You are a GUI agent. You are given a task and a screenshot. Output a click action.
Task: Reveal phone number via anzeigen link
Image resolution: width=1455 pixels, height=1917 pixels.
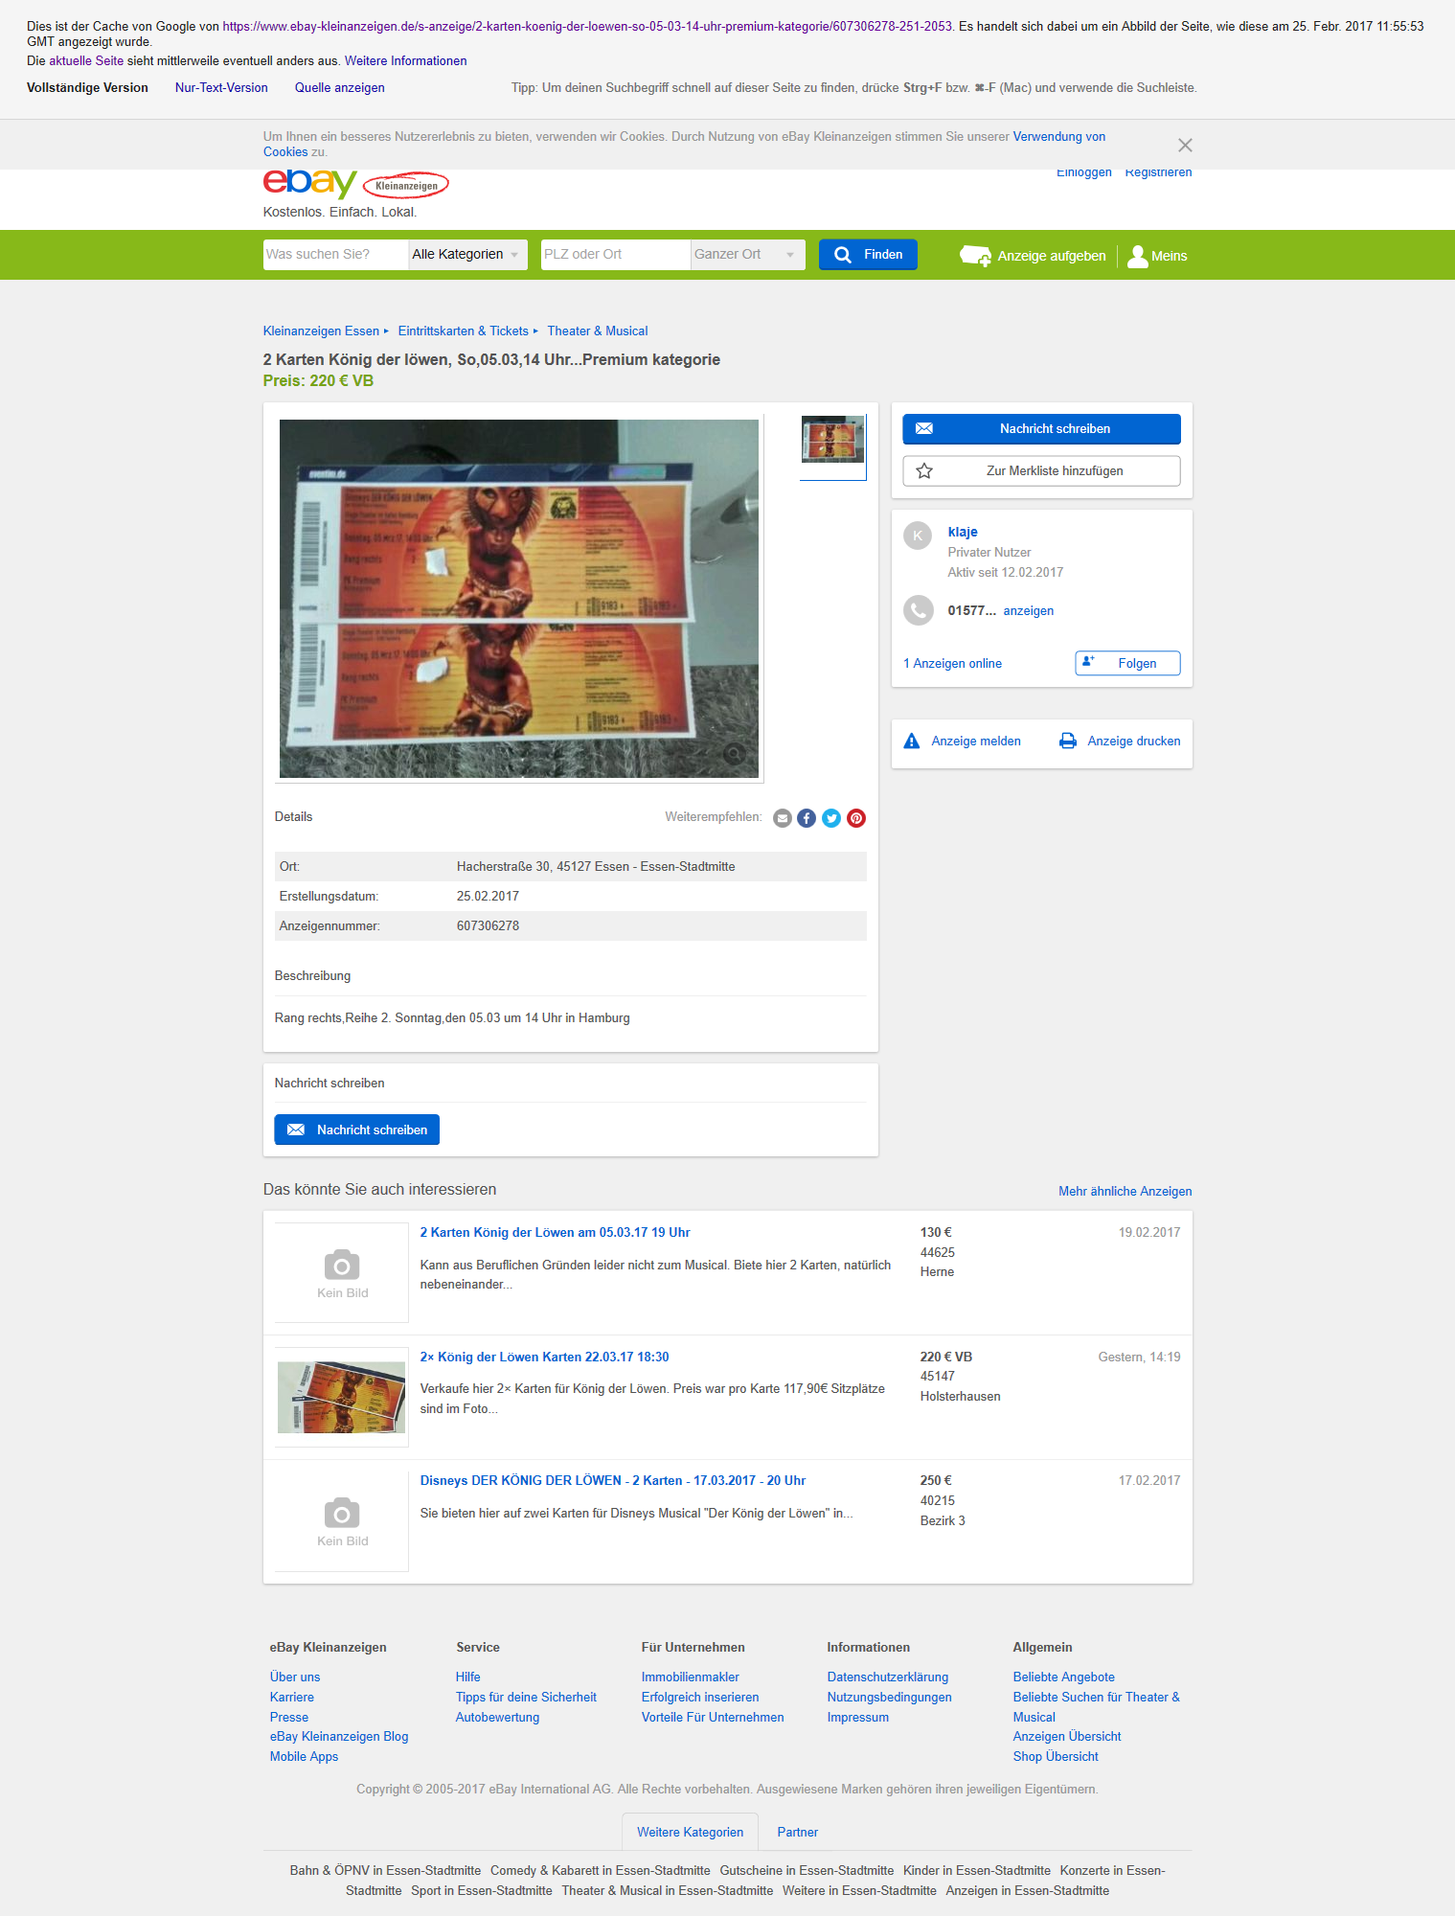(1029, 611)
